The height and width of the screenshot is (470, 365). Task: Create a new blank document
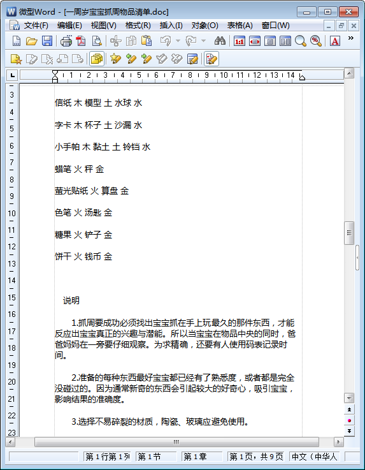coord(17,41)
